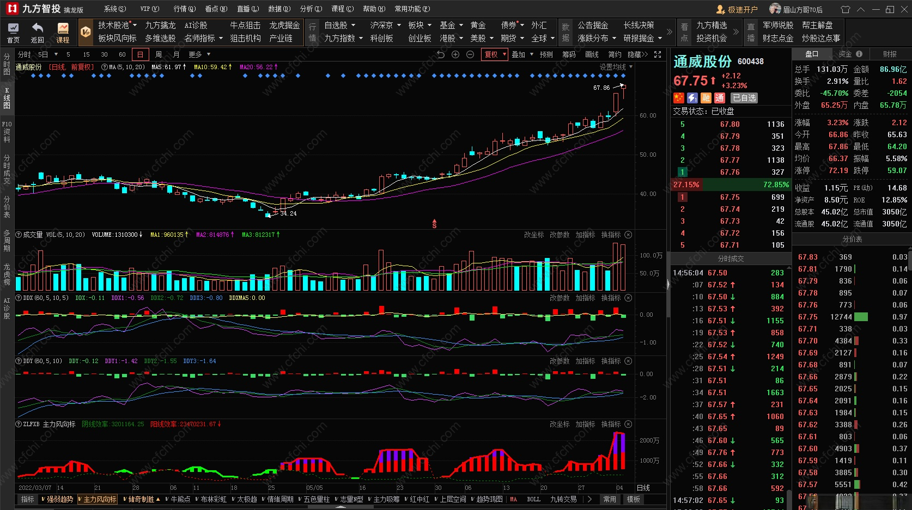Click 改坐标 in the 成交量 panel
The width and height of the screenshot is (912, 510).
coord(534,235)
